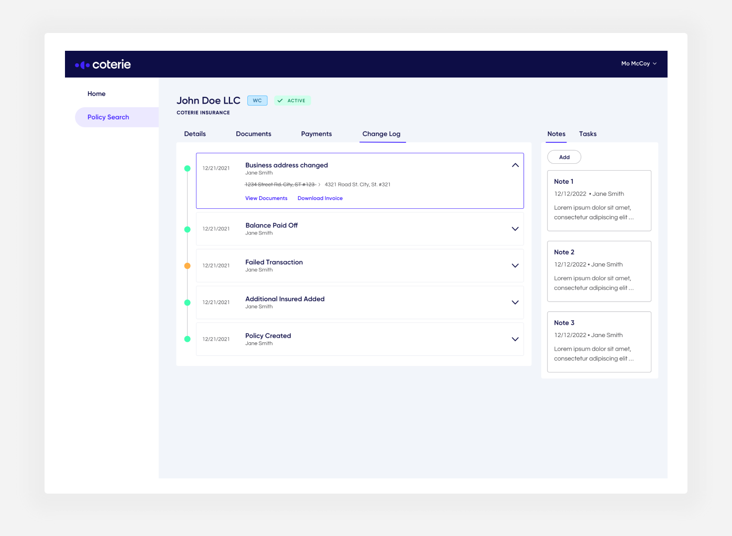
Task: Click the timeline dot for Business address changed
Action: click(187, 169)
